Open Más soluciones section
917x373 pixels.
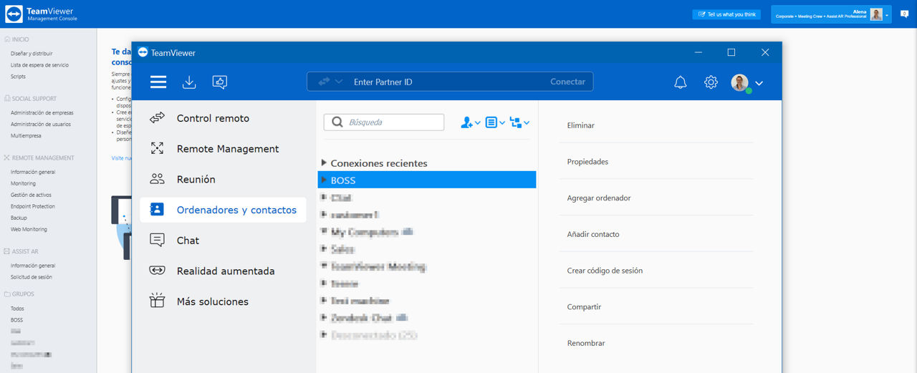tap(223, 301)
